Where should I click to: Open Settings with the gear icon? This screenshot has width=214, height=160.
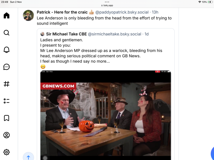6,152
